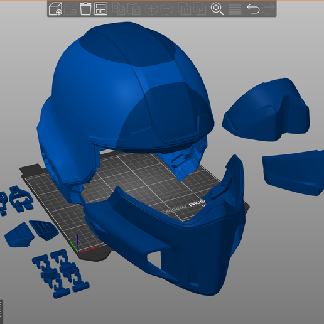Click the Split to parts icon
Image resolution: width=324 pixels, height=324 pixels.
tap(200, 9)
